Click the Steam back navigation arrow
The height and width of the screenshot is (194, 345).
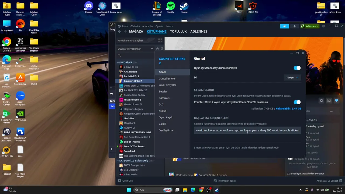pos(119,32)
